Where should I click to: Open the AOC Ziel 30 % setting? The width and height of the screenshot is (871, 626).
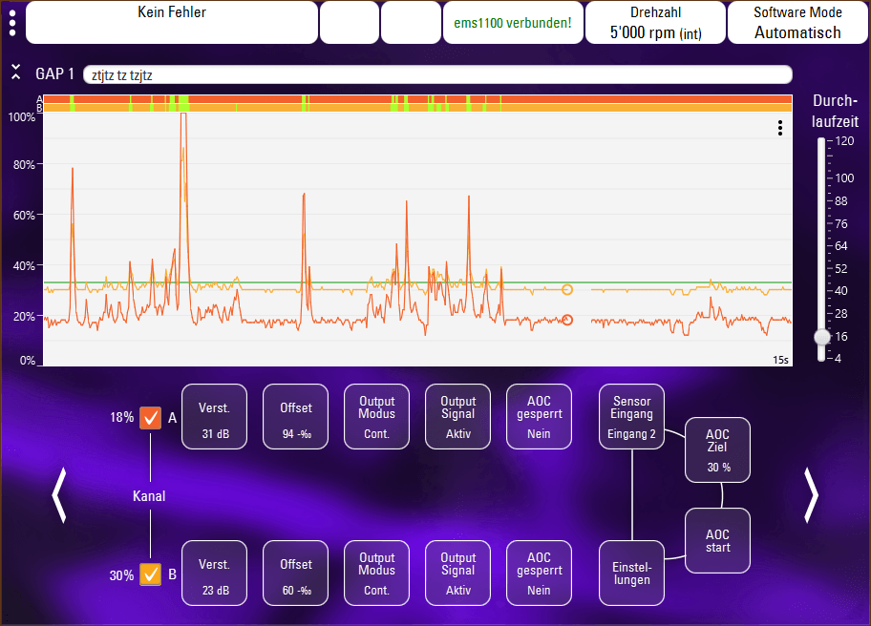click(x=717, y=450)
